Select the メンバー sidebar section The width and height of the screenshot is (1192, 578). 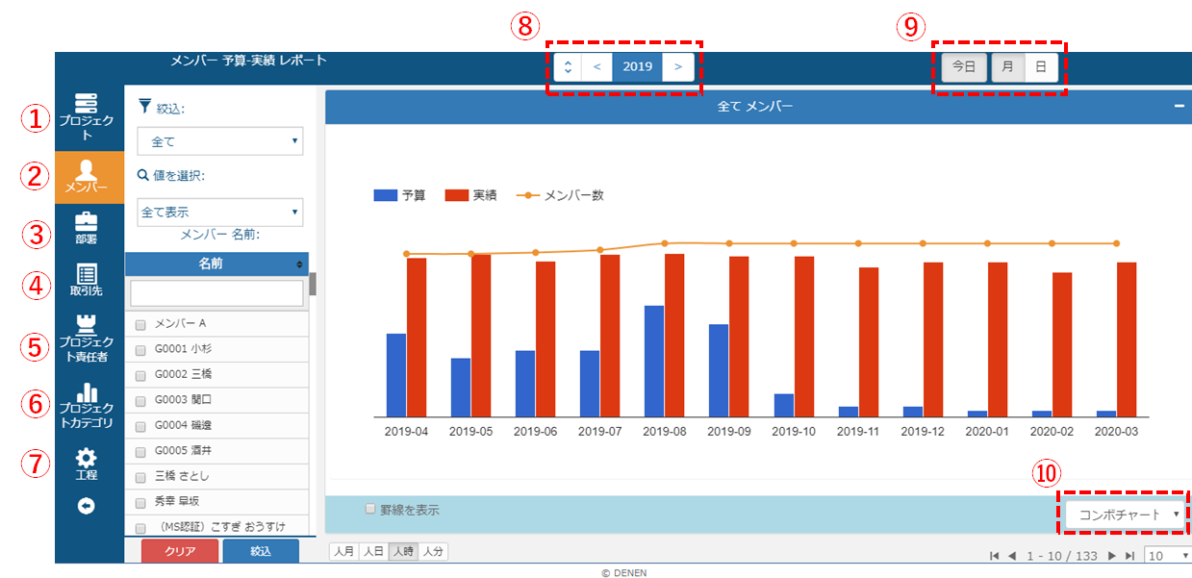tap(89, 177)
